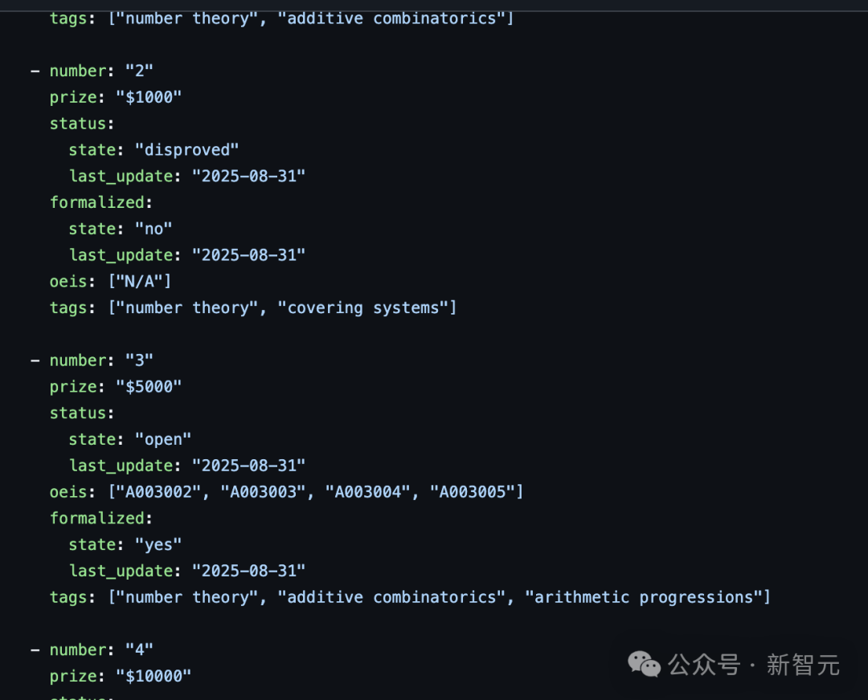Click the "N/A" oeis value

tap(140, 281)
